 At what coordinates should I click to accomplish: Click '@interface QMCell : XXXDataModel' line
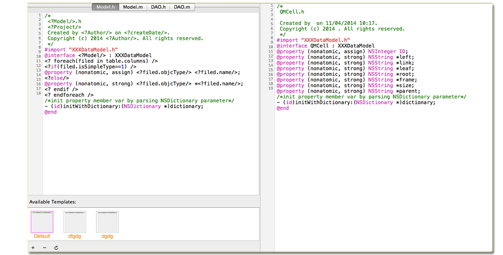326,46
